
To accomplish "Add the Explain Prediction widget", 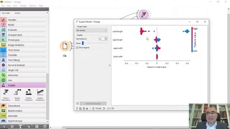I will tap(29, 95).
